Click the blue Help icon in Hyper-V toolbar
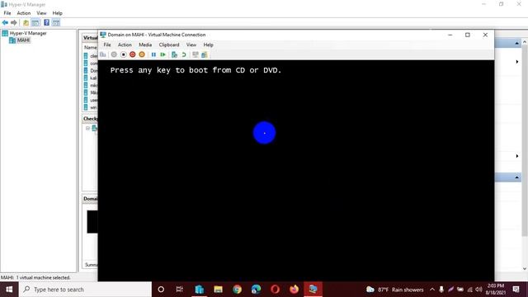The width and height of the screenshot is (528, 297). (x=46, y=22)
